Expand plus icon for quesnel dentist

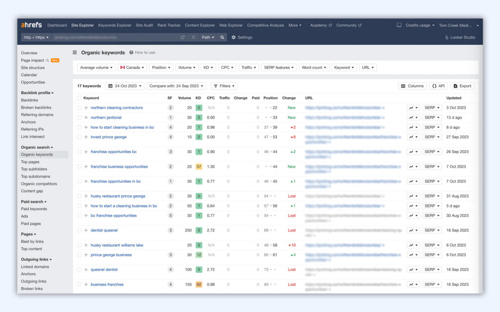(86, 270)
